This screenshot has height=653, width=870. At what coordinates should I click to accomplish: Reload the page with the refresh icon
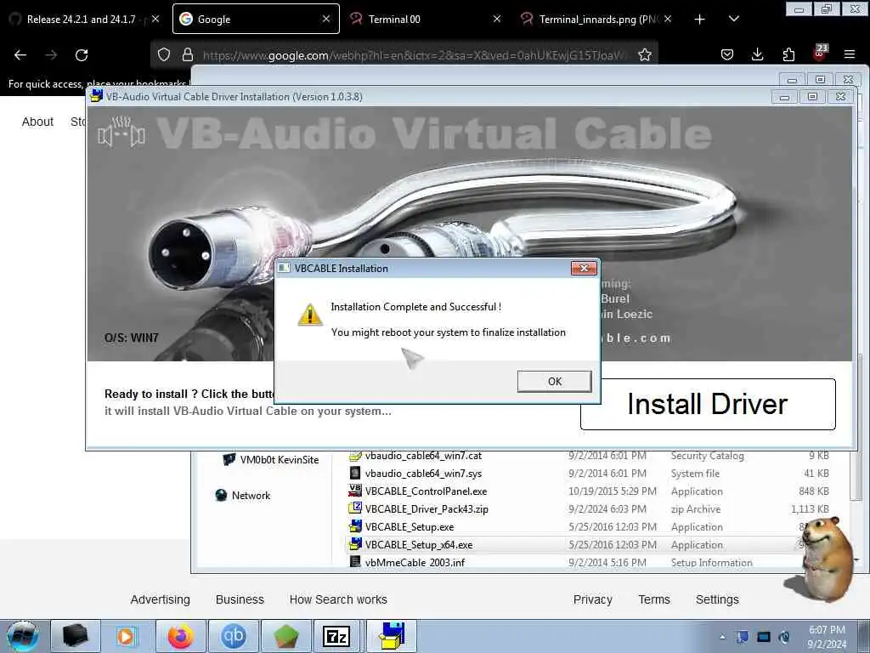pyautogui.click(x=82, y=55)
